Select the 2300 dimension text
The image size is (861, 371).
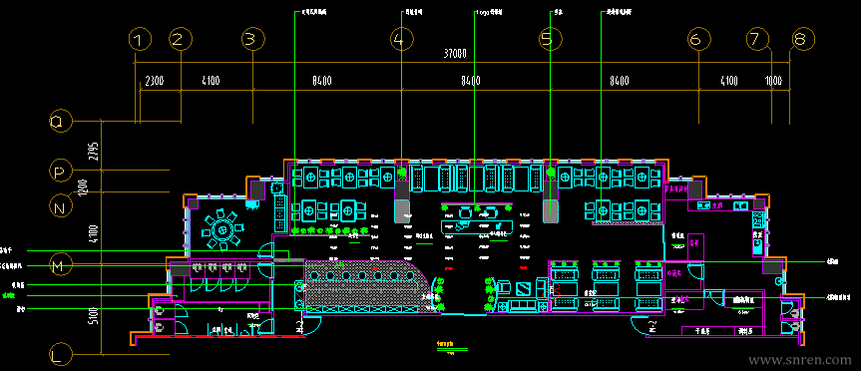tap(154, 81)
